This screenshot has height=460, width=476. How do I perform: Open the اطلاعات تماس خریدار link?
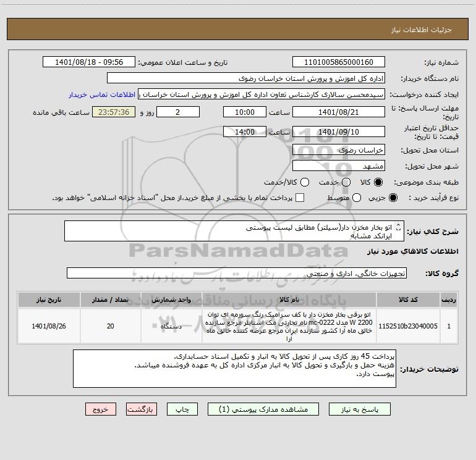[x=102, y=94]
